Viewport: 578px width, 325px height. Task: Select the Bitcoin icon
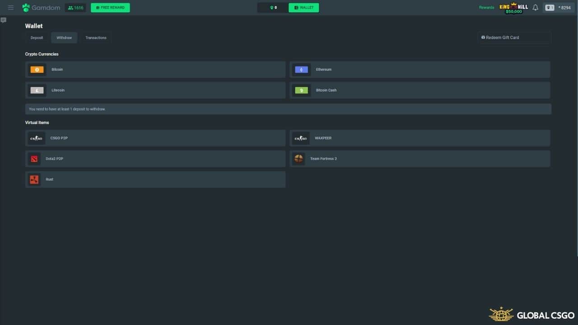[x=37, y=70]
